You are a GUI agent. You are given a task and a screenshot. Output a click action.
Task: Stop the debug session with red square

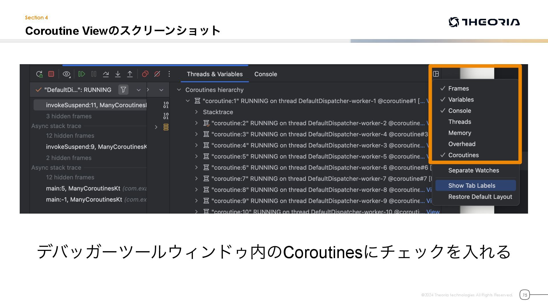[x=51, y=74]
